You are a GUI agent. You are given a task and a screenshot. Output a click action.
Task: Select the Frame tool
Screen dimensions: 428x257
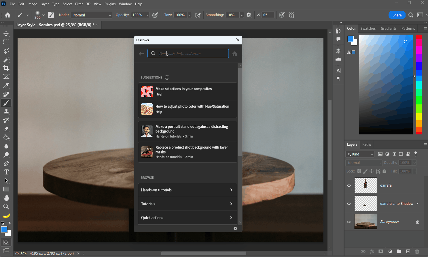6,77
